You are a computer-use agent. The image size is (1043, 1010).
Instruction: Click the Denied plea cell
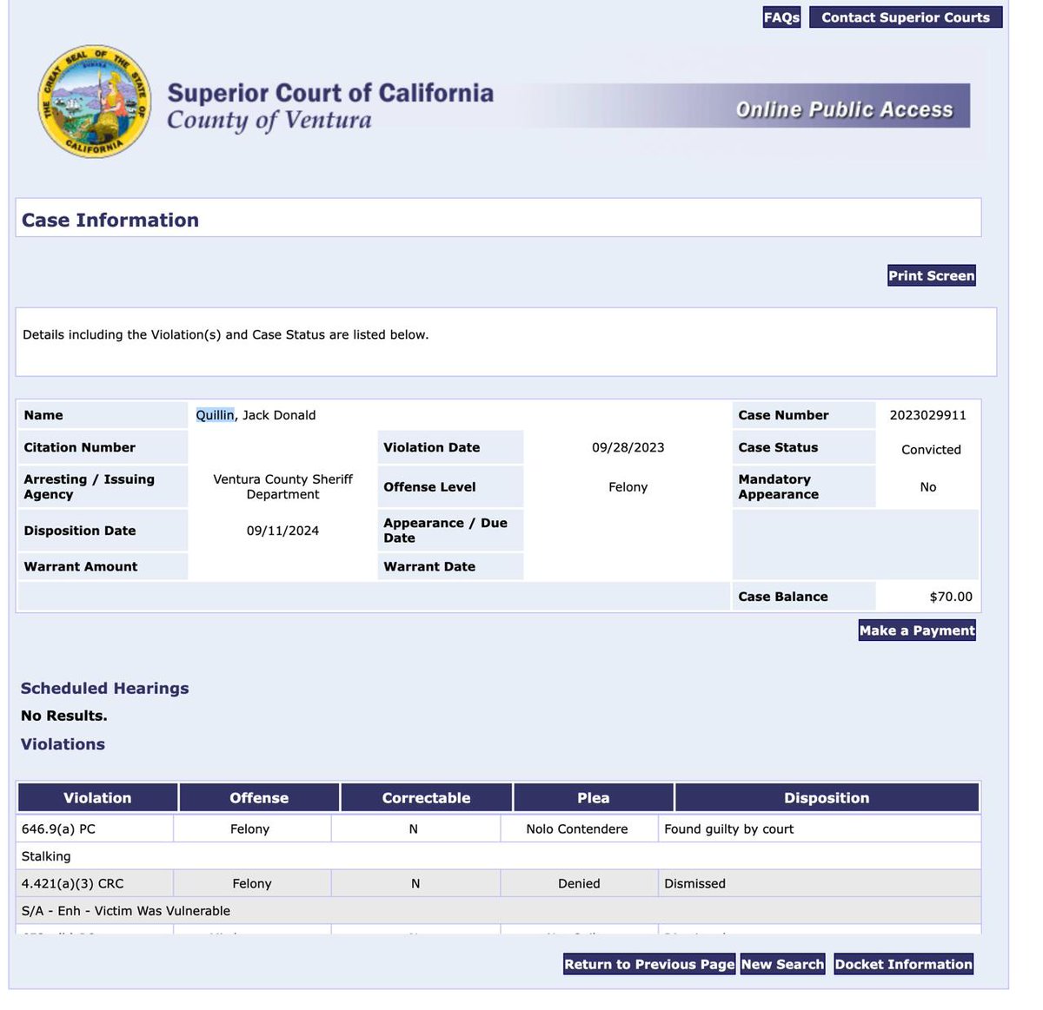[x=579, y=884]
